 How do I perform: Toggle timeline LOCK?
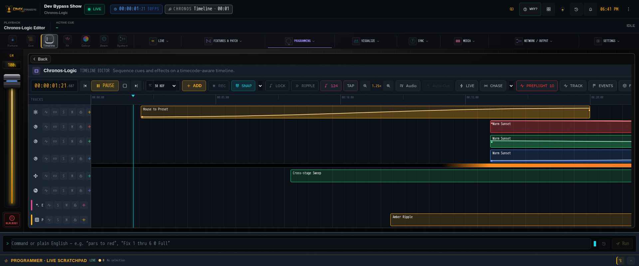[277, 86]
